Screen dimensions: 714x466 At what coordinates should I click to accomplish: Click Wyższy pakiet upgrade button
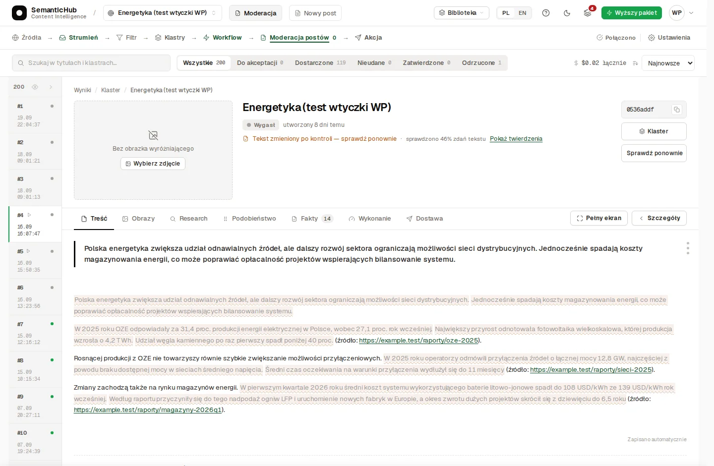point(632,13)
